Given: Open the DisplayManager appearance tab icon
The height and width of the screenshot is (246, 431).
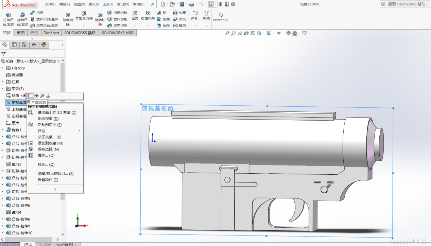Looking at the screenshot, I should pyautogui.click(x=44, y=45).
